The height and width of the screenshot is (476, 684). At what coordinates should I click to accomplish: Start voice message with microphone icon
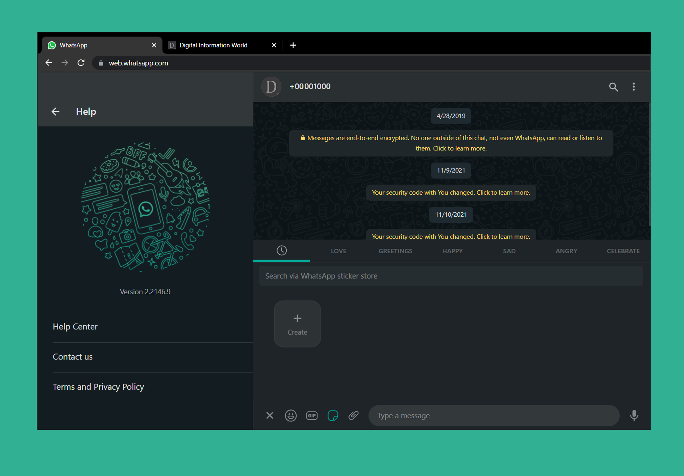click(x=634, y=415)
